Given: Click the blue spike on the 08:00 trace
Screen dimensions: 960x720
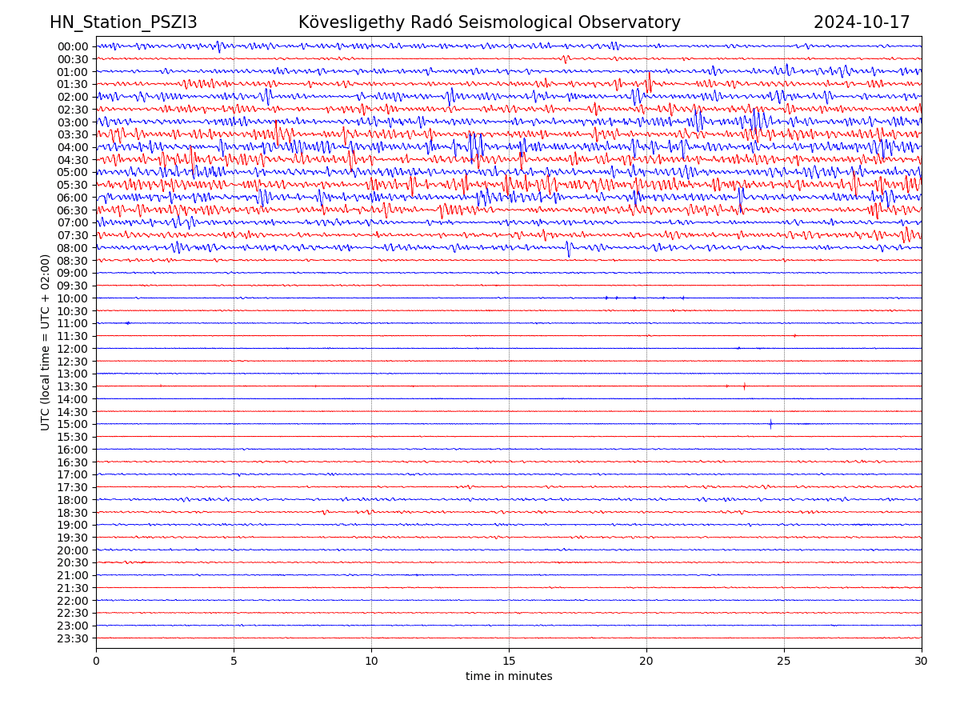Looking at the screenshot, I should [x=569, y=250].
